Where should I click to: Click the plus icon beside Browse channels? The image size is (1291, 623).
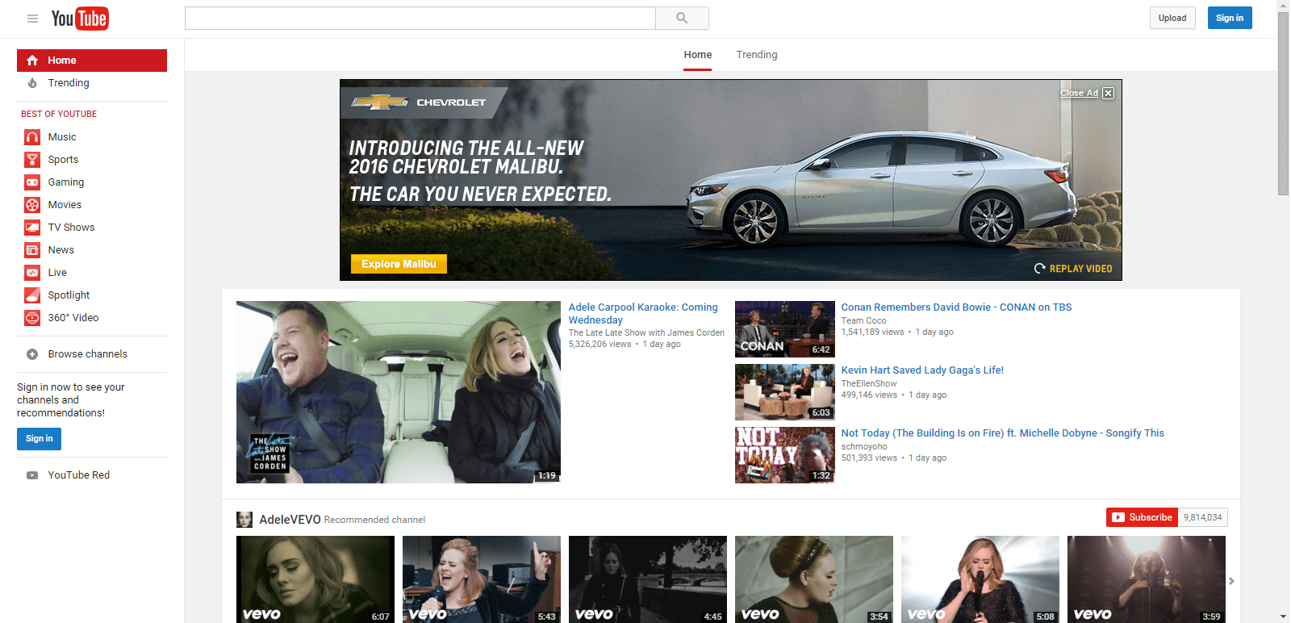32,354
